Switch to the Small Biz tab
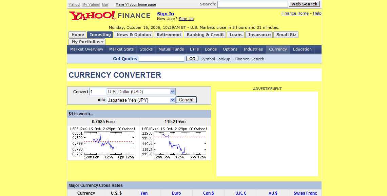387x196 pixels. tap(286, 35)
